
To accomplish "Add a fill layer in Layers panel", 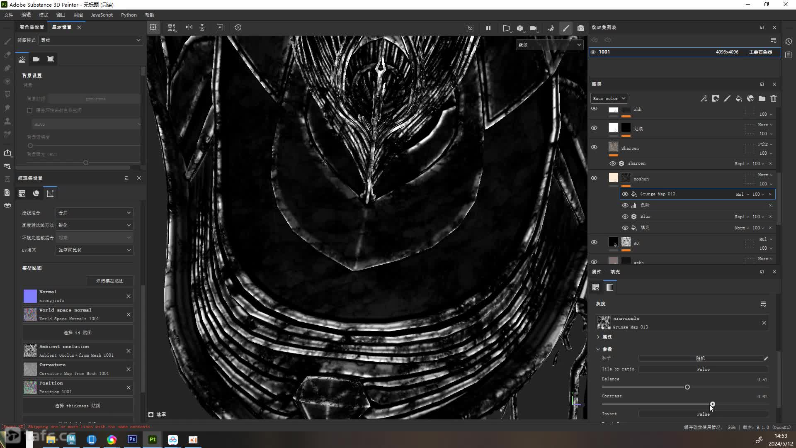I will point(739,98).
